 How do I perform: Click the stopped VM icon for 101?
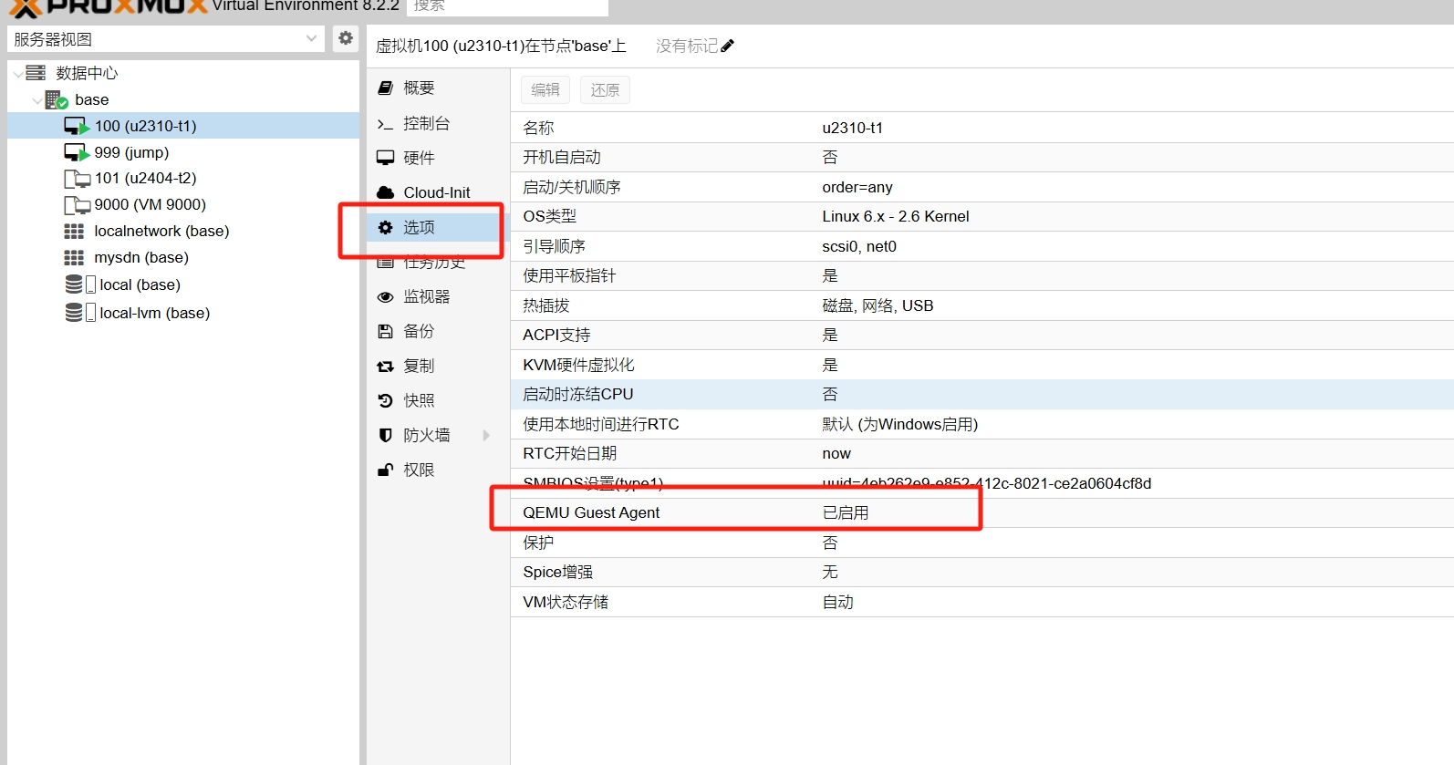coord(77,179)
